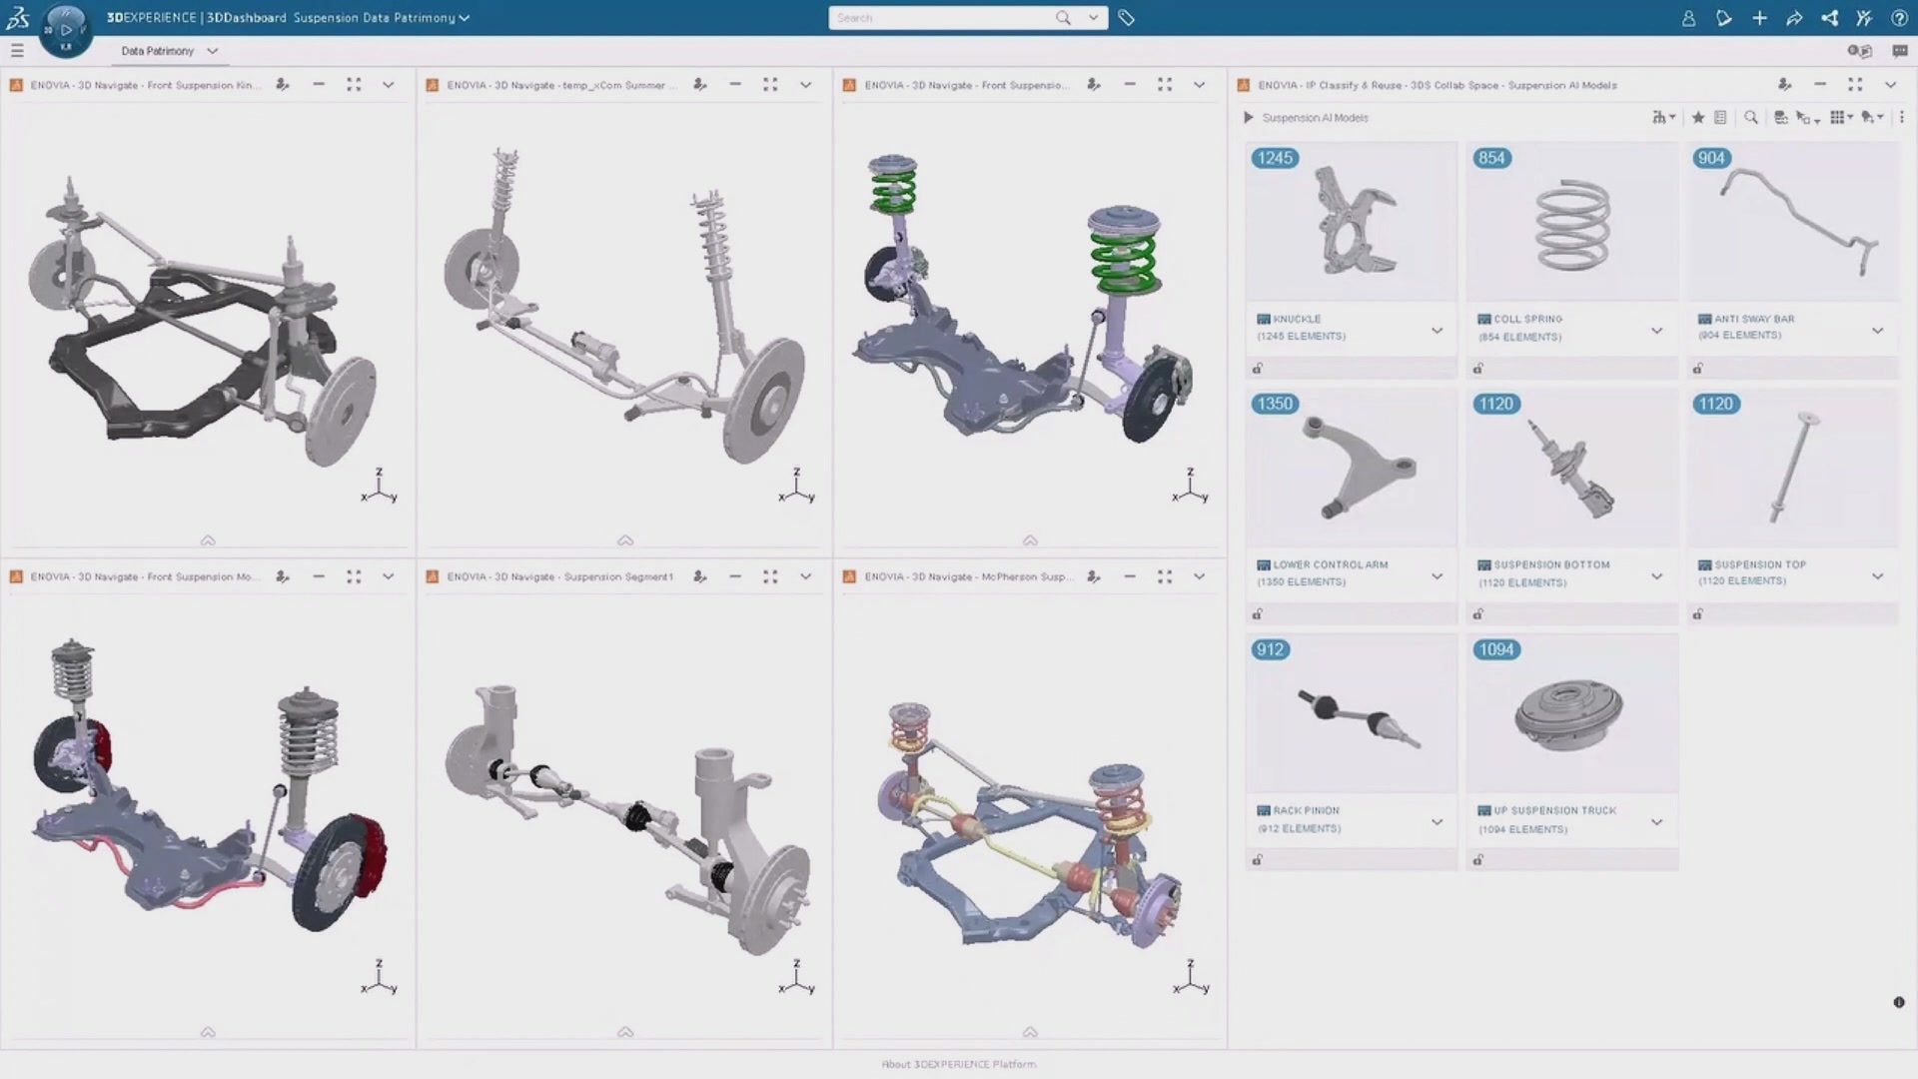Screen dimensions: 1918x1079
Task: Open the collaborative network icon in top bar
Action: (x=1829, y=18)
